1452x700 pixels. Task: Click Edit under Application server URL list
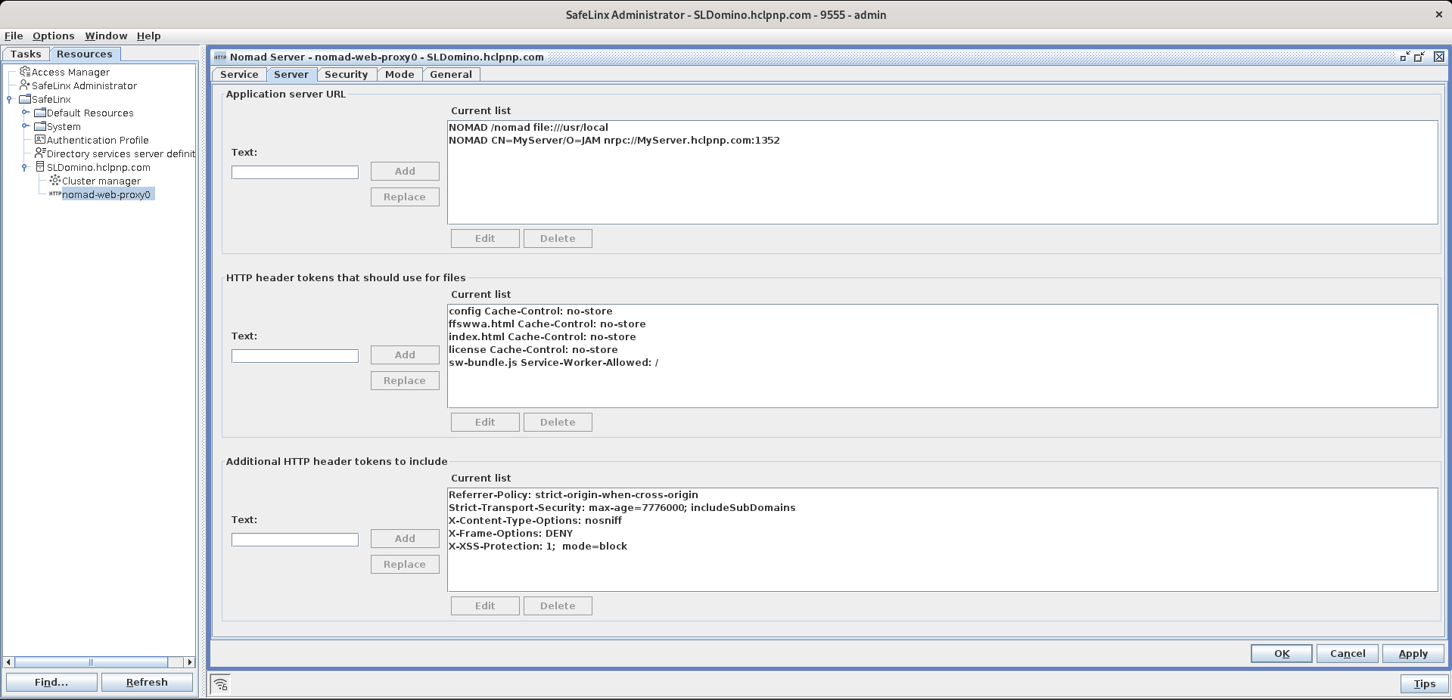coord(485,238)
